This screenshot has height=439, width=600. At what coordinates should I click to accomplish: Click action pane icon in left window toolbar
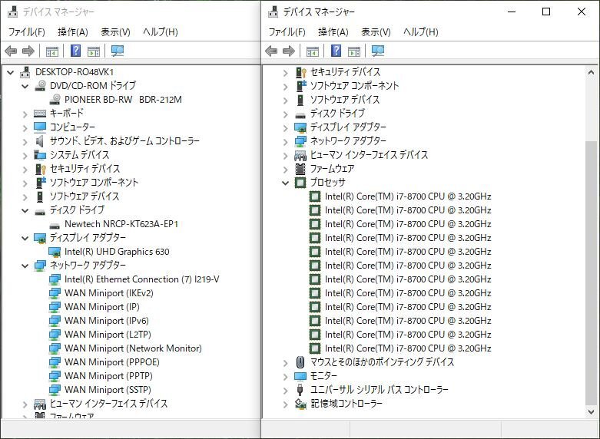(x=94, y=51)
